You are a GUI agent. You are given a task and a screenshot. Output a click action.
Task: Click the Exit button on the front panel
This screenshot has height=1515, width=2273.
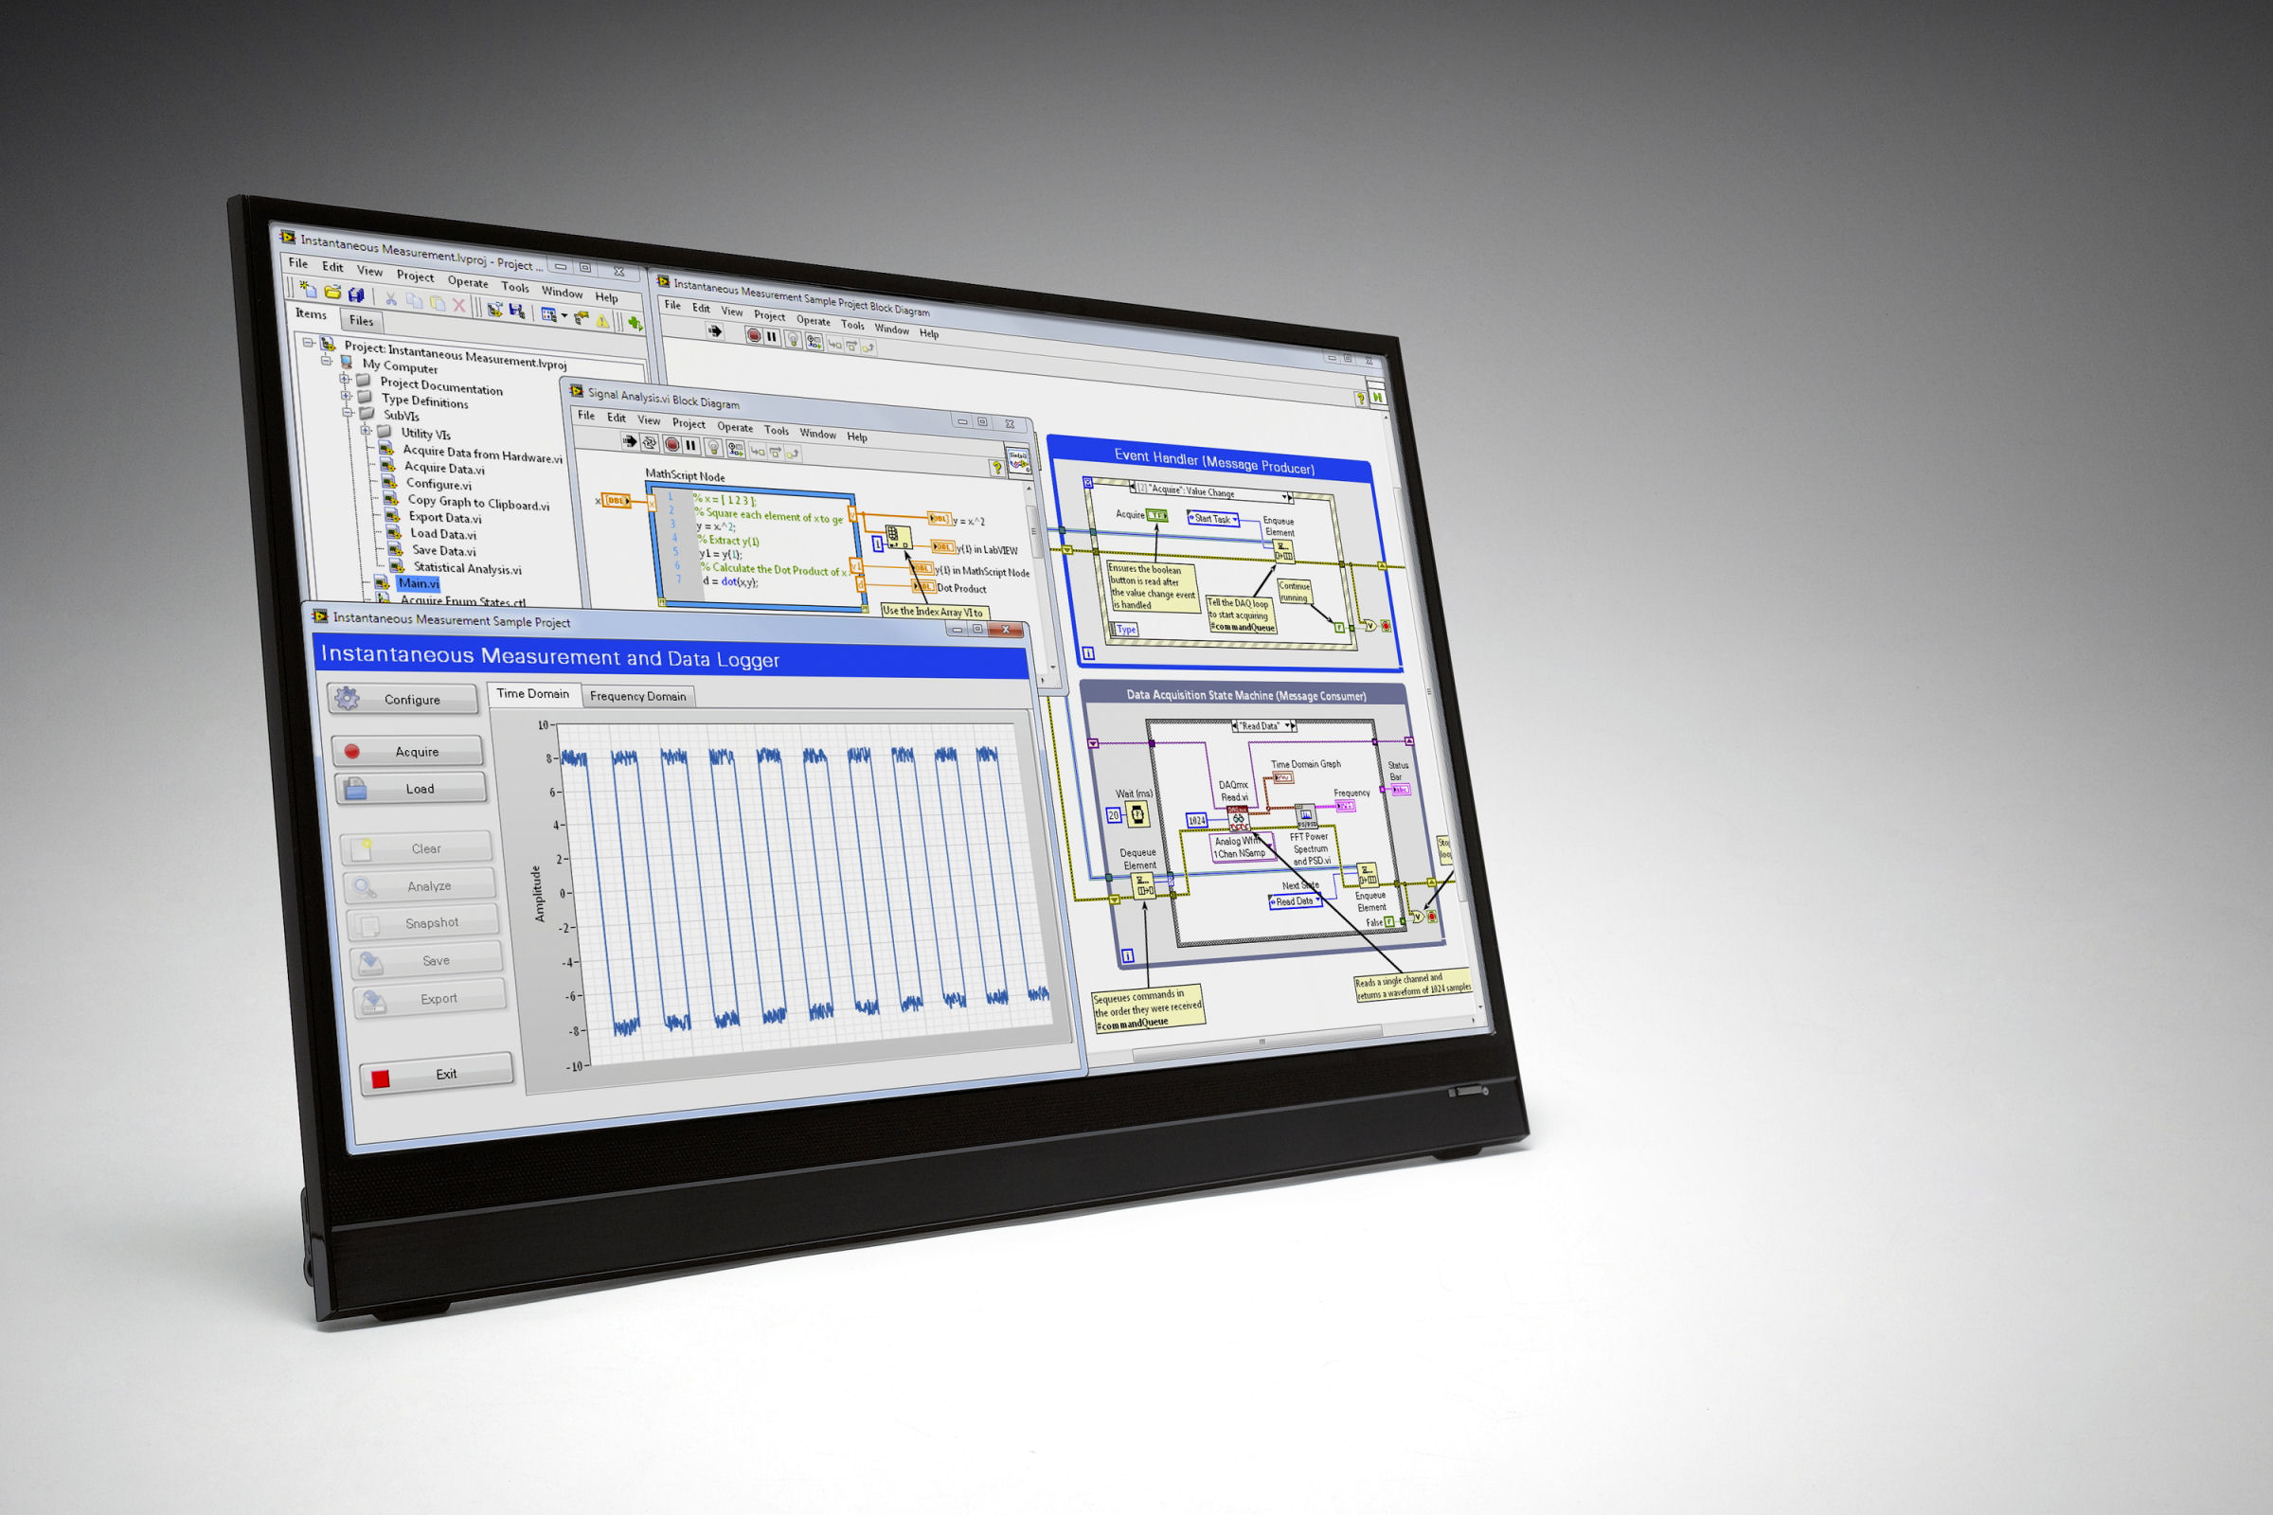437,1072
